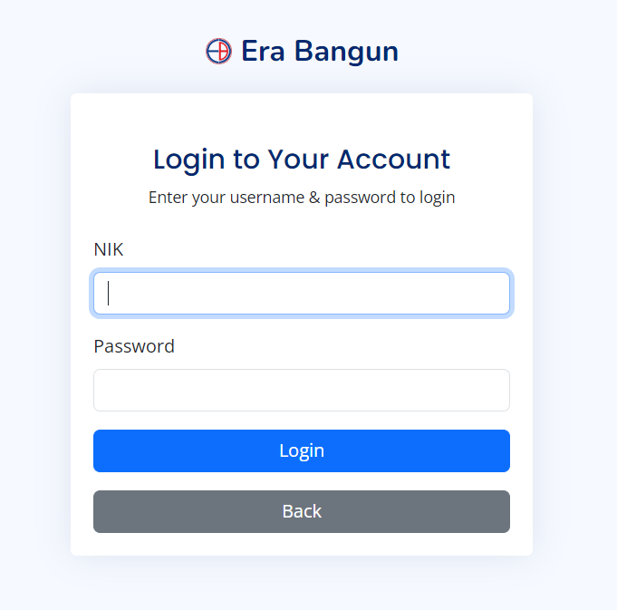Click the white "Login" text on blue button
This screenshot has width=617, height=610.
pyautogui.click(x=302, y=451)
